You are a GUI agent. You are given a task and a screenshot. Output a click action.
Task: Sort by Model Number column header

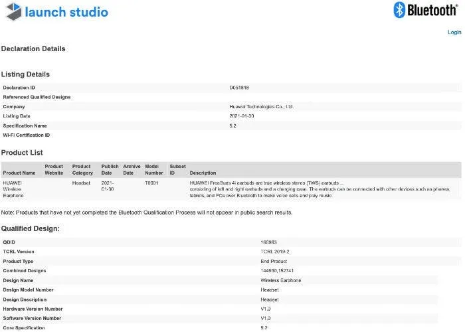click(x=153, y=169)
